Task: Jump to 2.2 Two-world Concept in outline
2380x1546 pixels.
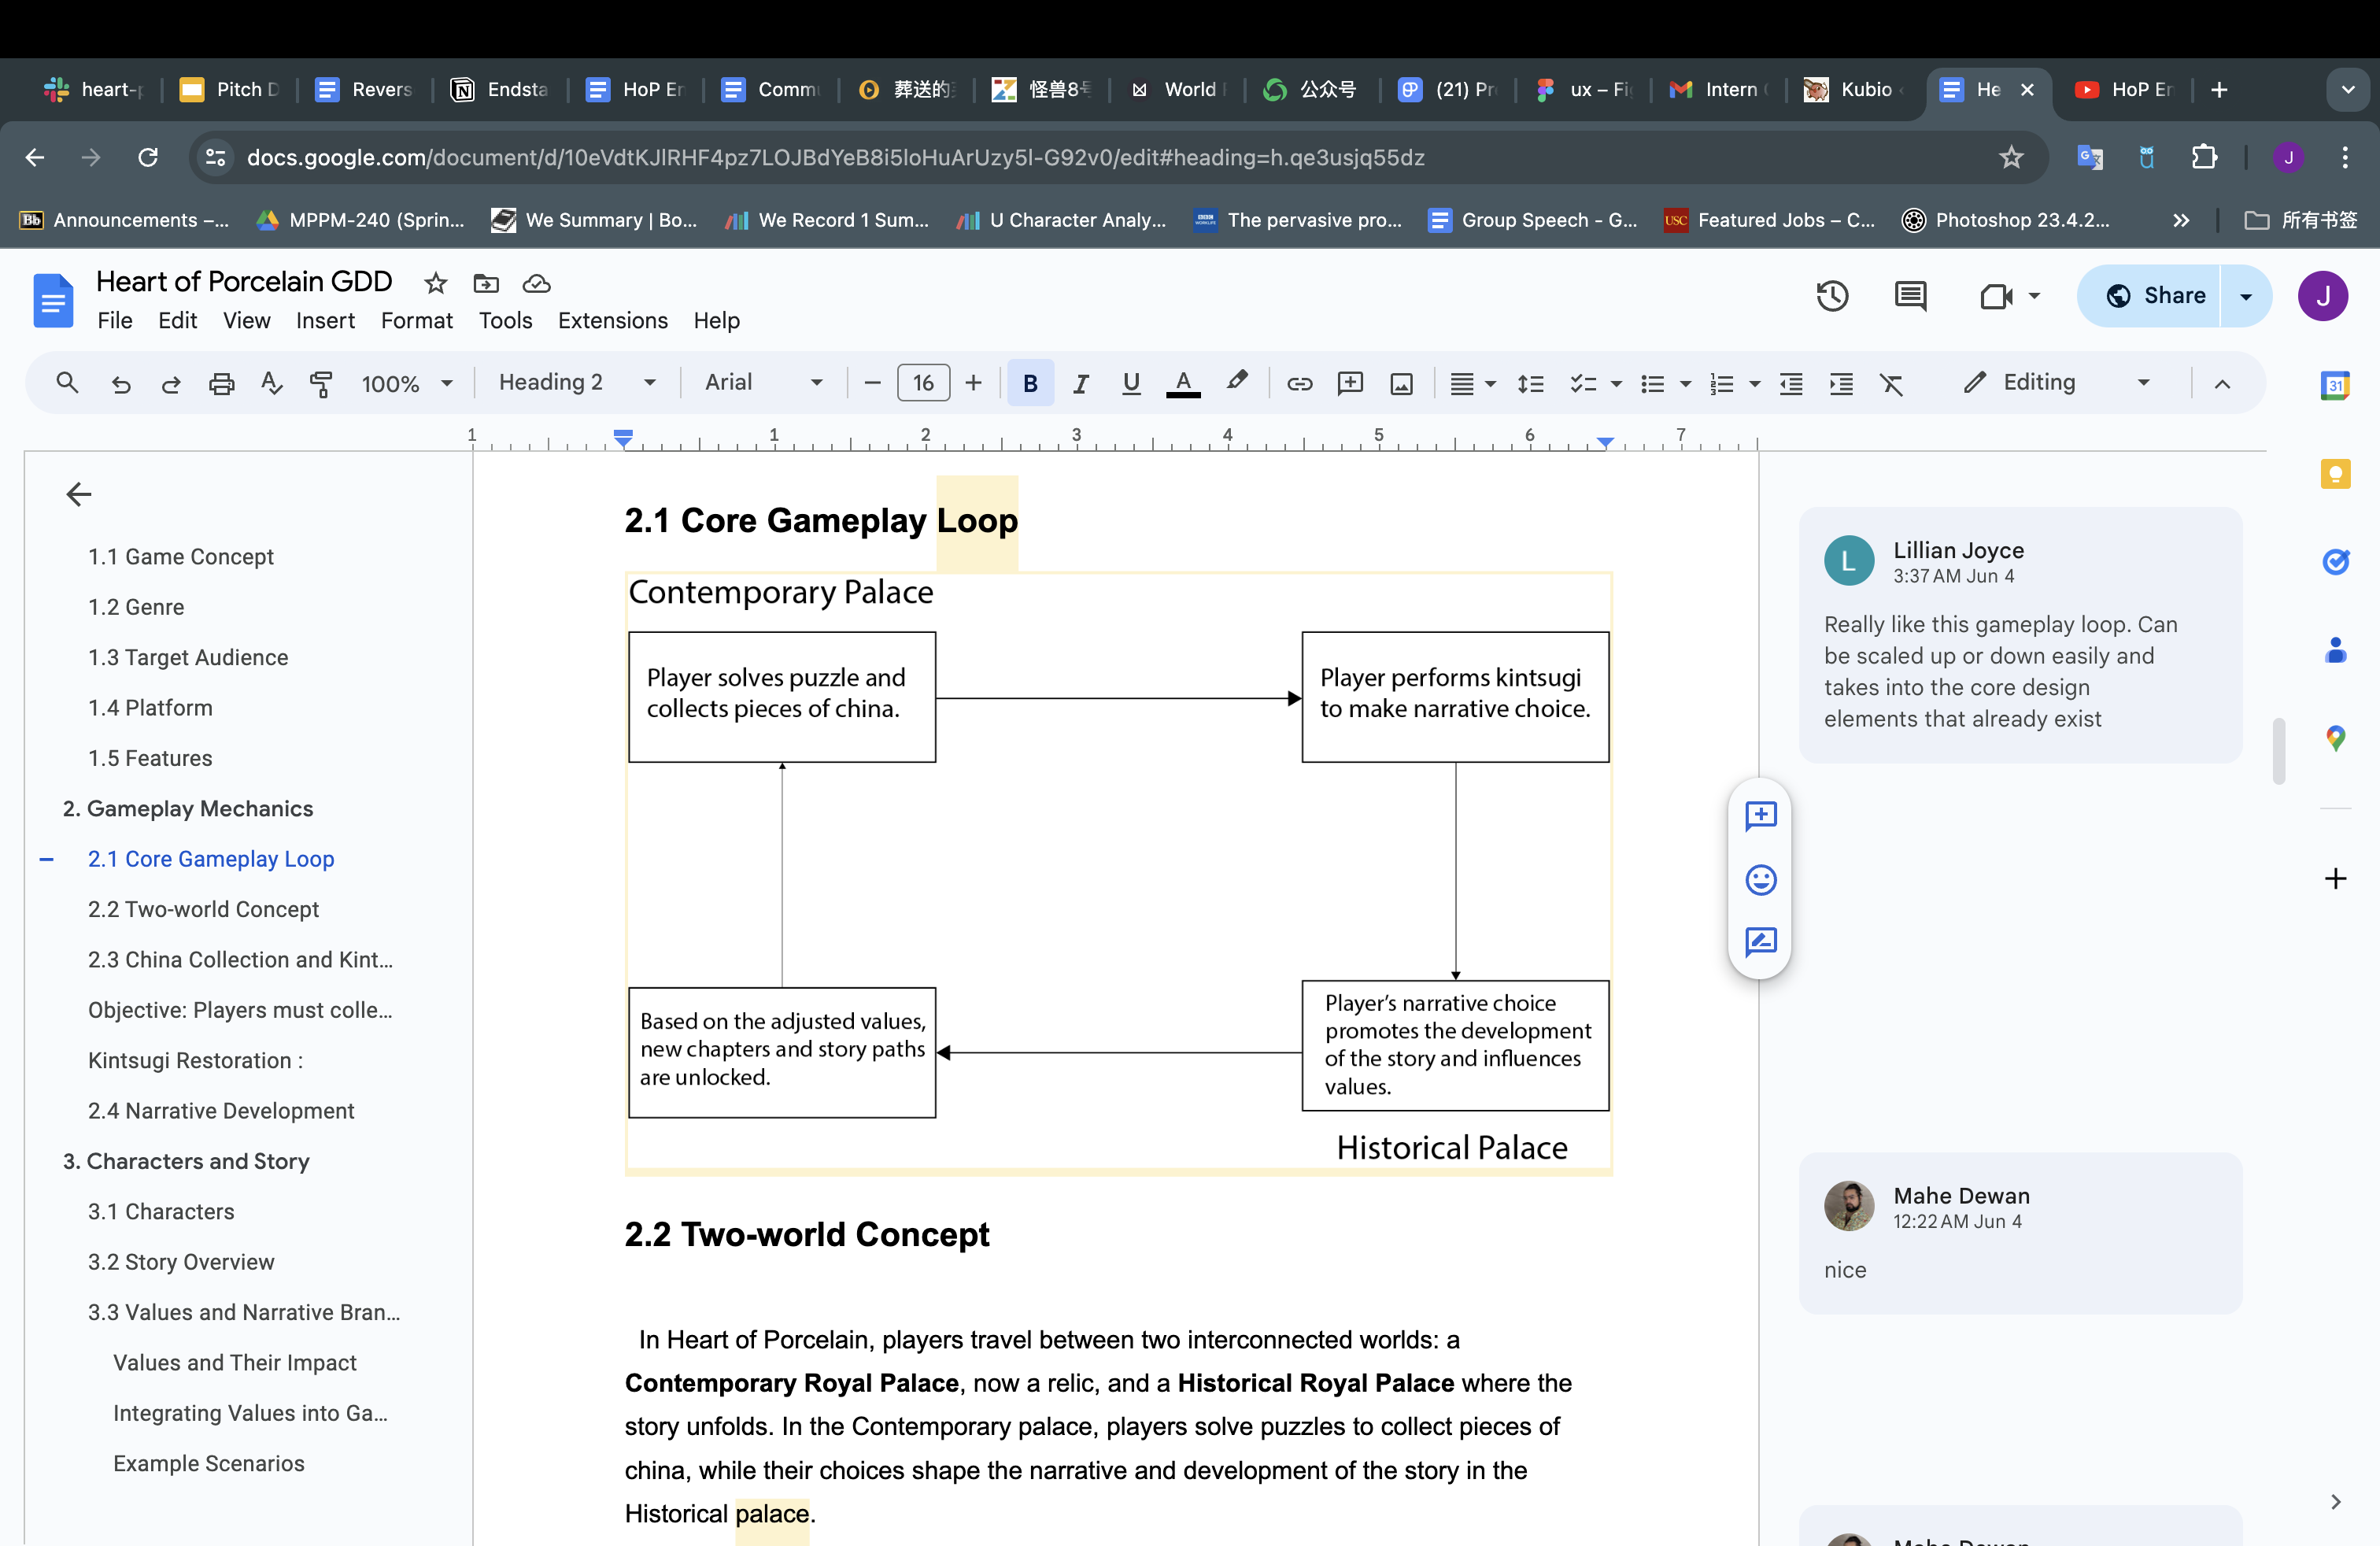Action: [203, 909]
